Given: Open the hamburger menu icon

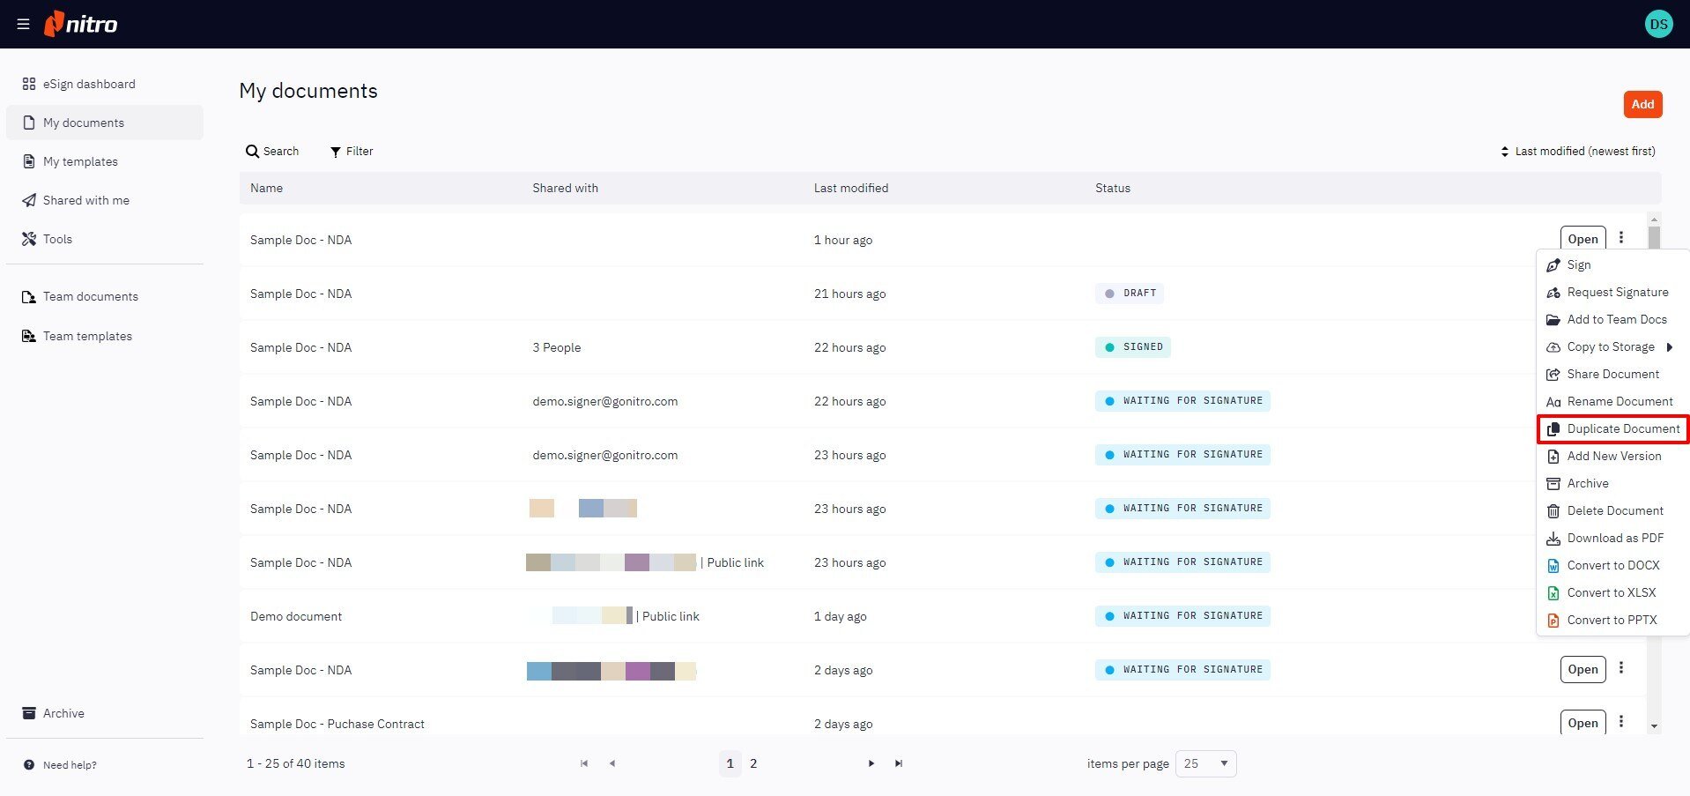Looking at the screenshot, I should point(23,24).
